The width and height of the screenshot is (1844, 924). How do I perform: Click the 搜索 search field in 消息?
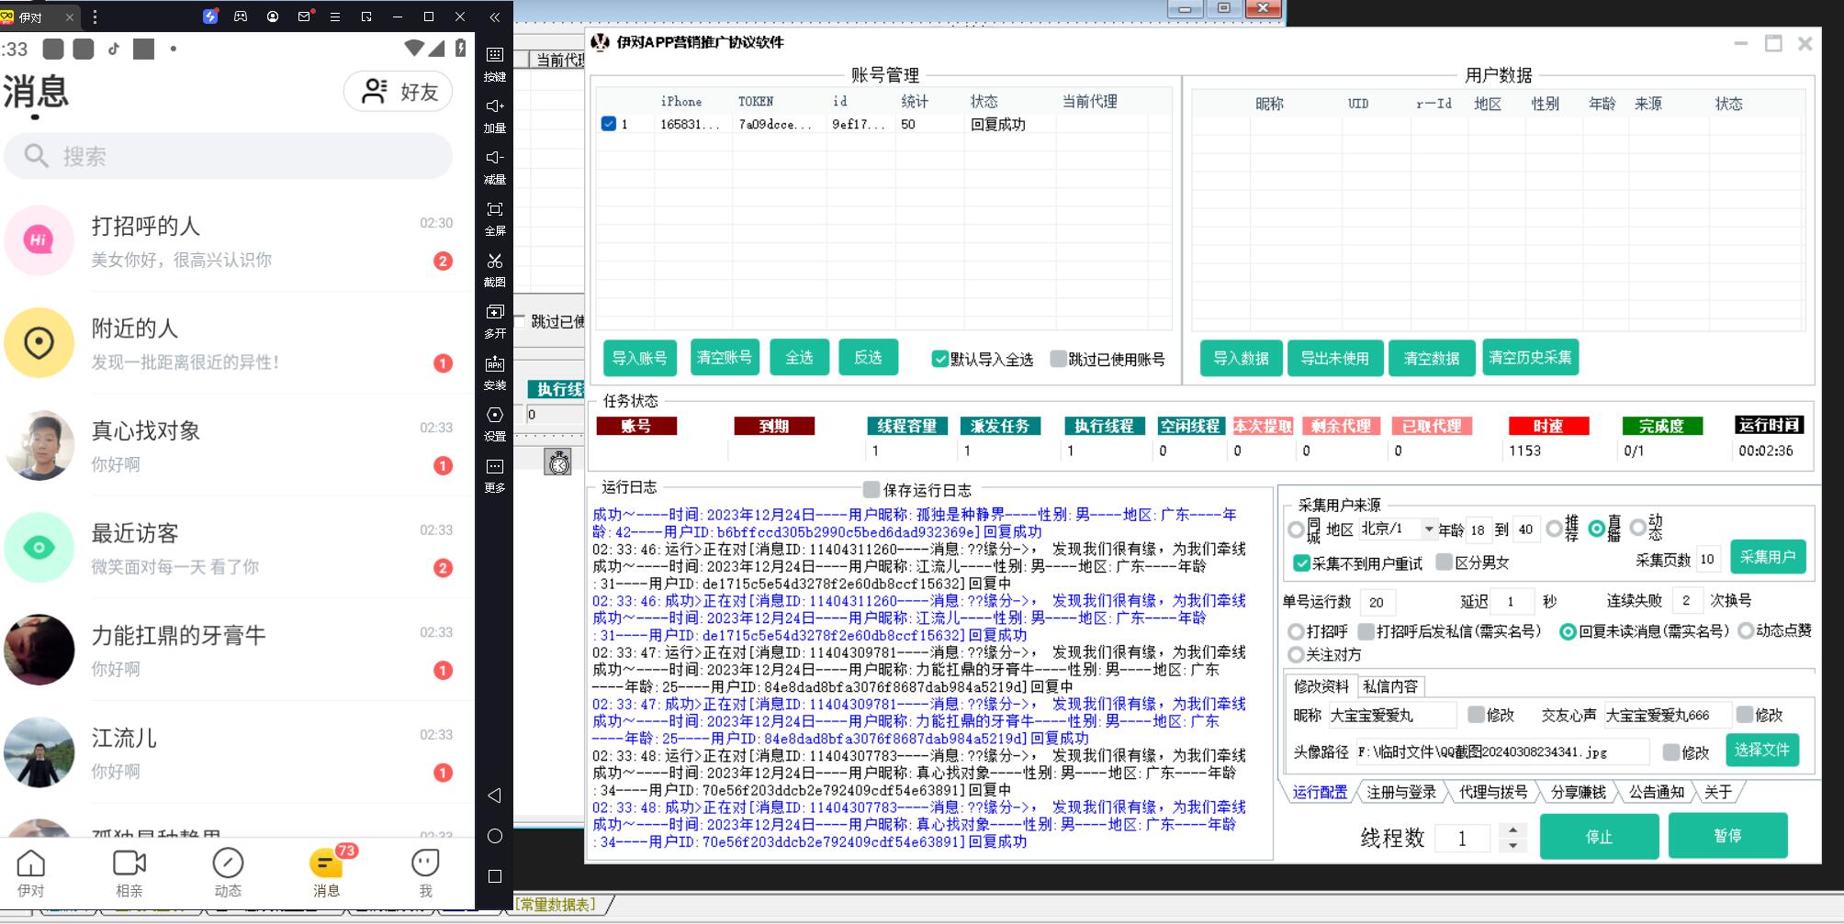tap(228, 155)
